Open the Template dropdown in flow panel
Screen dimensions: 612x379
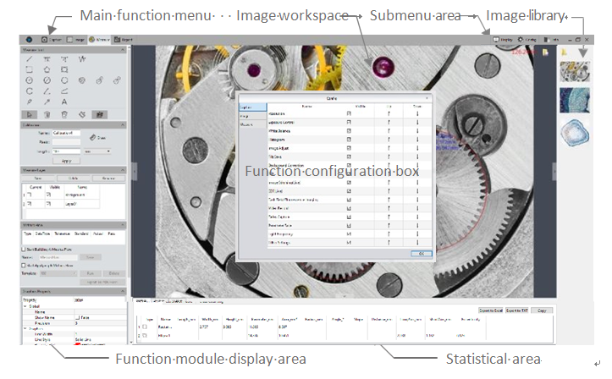pos(58,273)
